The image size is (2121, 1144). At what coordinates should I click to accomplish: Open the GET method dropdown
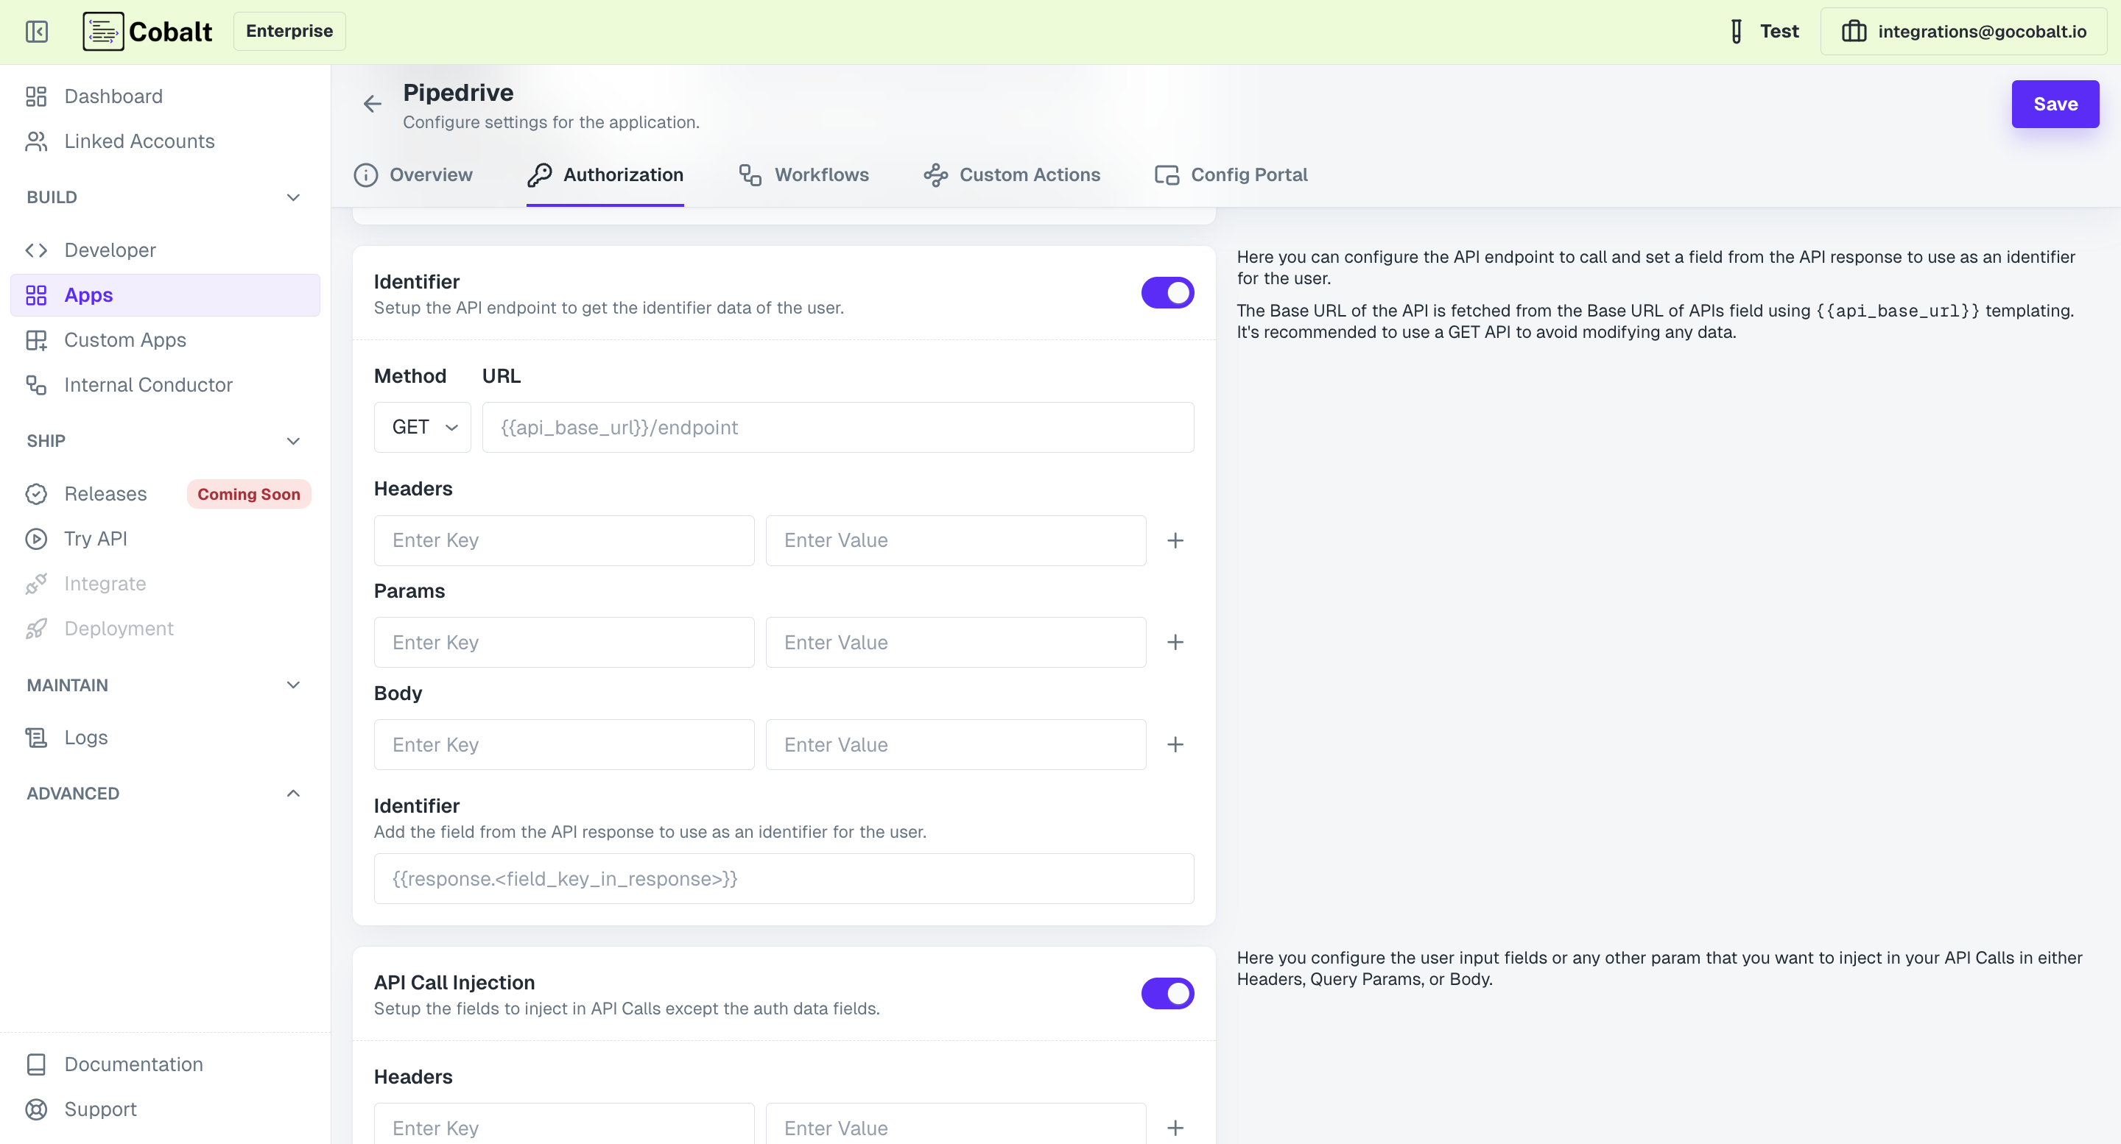click(x=421, y=426)
